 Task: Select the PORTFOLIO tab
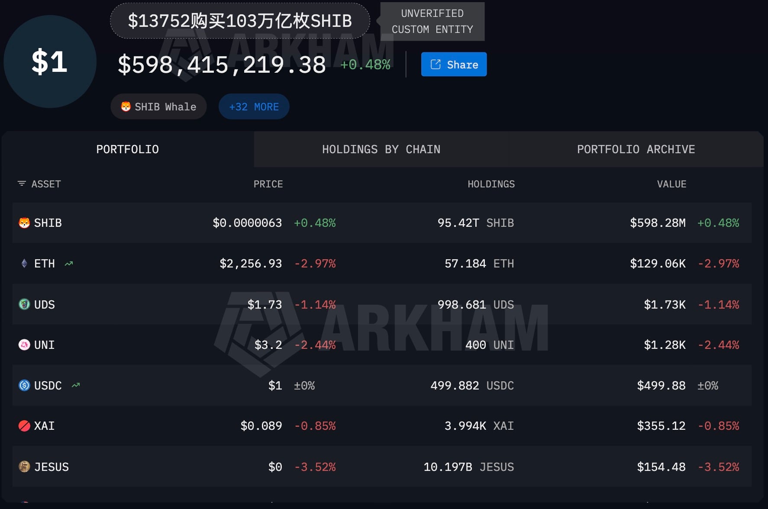[127, 149]
